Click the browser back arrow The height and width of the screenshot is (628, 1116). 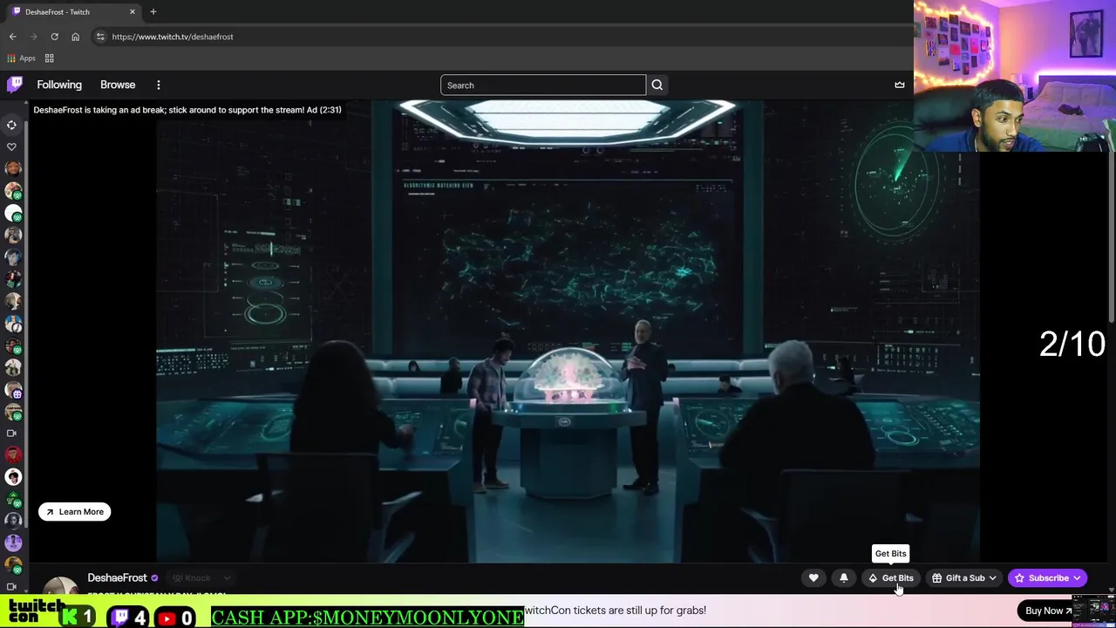(x=12, y=37)
